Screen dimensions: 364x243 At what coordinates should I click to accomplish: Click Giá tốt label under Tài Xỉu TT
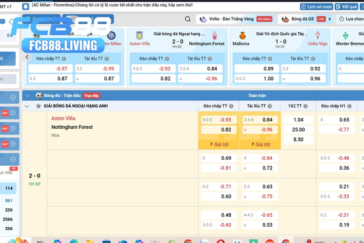[260, 145]
